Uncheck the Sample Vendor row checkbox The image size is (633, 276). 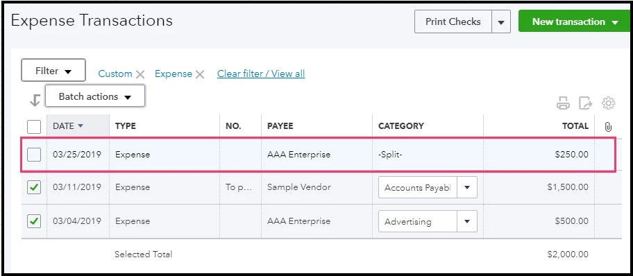click(x=34, y=187)
